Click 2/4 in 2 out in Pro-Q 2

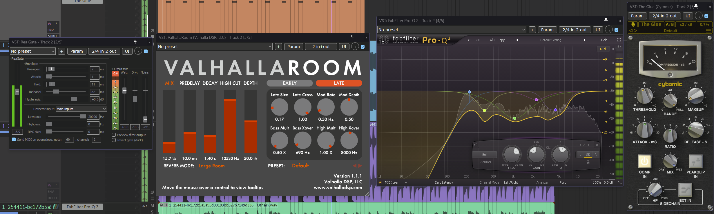point(575,30)
